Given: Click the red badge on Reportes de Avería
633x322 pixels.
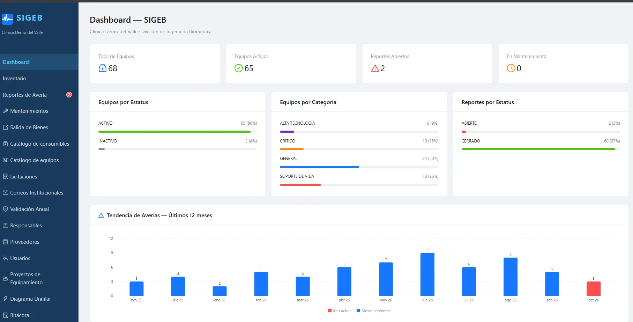Looking at the screenshot, I should click(69, 95).
